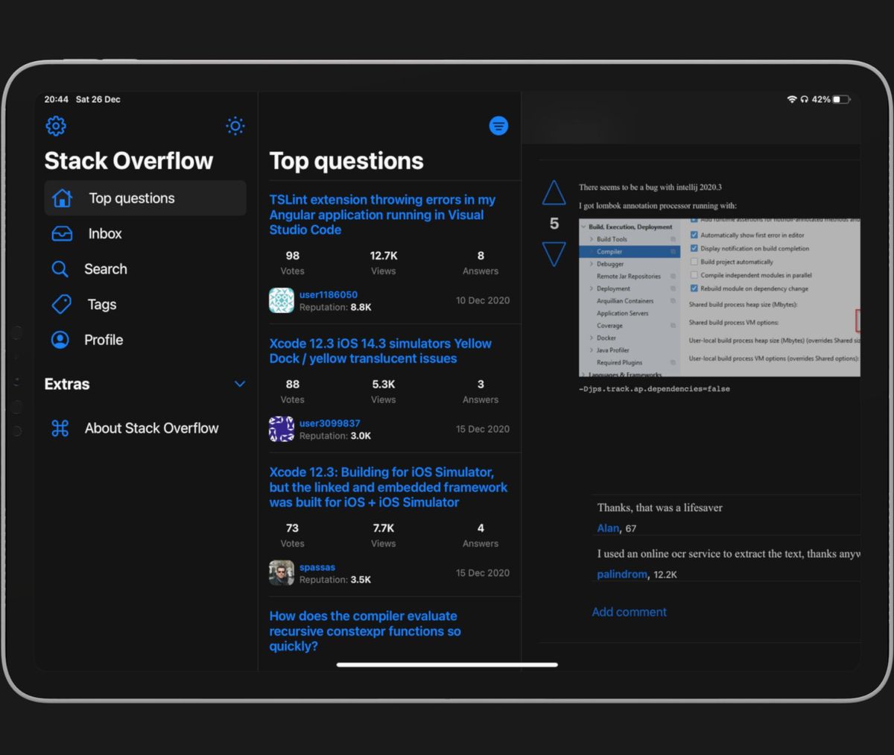The image size is (894, 755).
Task: Open palindrom's user profile link
Action: 621,574
